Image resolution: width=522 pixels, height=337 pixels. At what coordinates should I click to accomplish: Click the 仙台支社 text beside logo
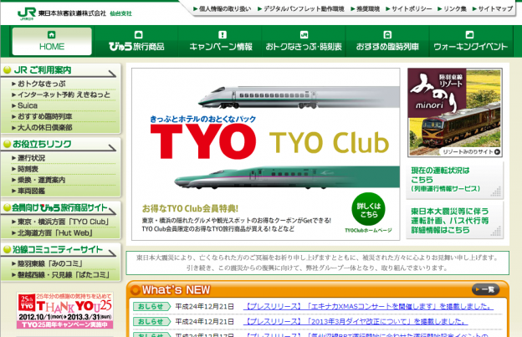120,13
